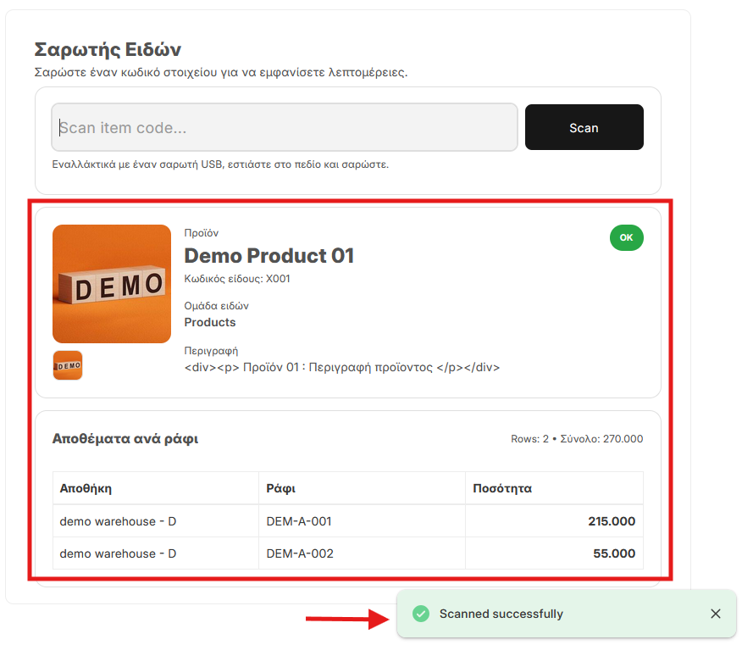Select the DEM-A-002 shelf cell
Screen dimensions: 742x645
pos(299,553)
